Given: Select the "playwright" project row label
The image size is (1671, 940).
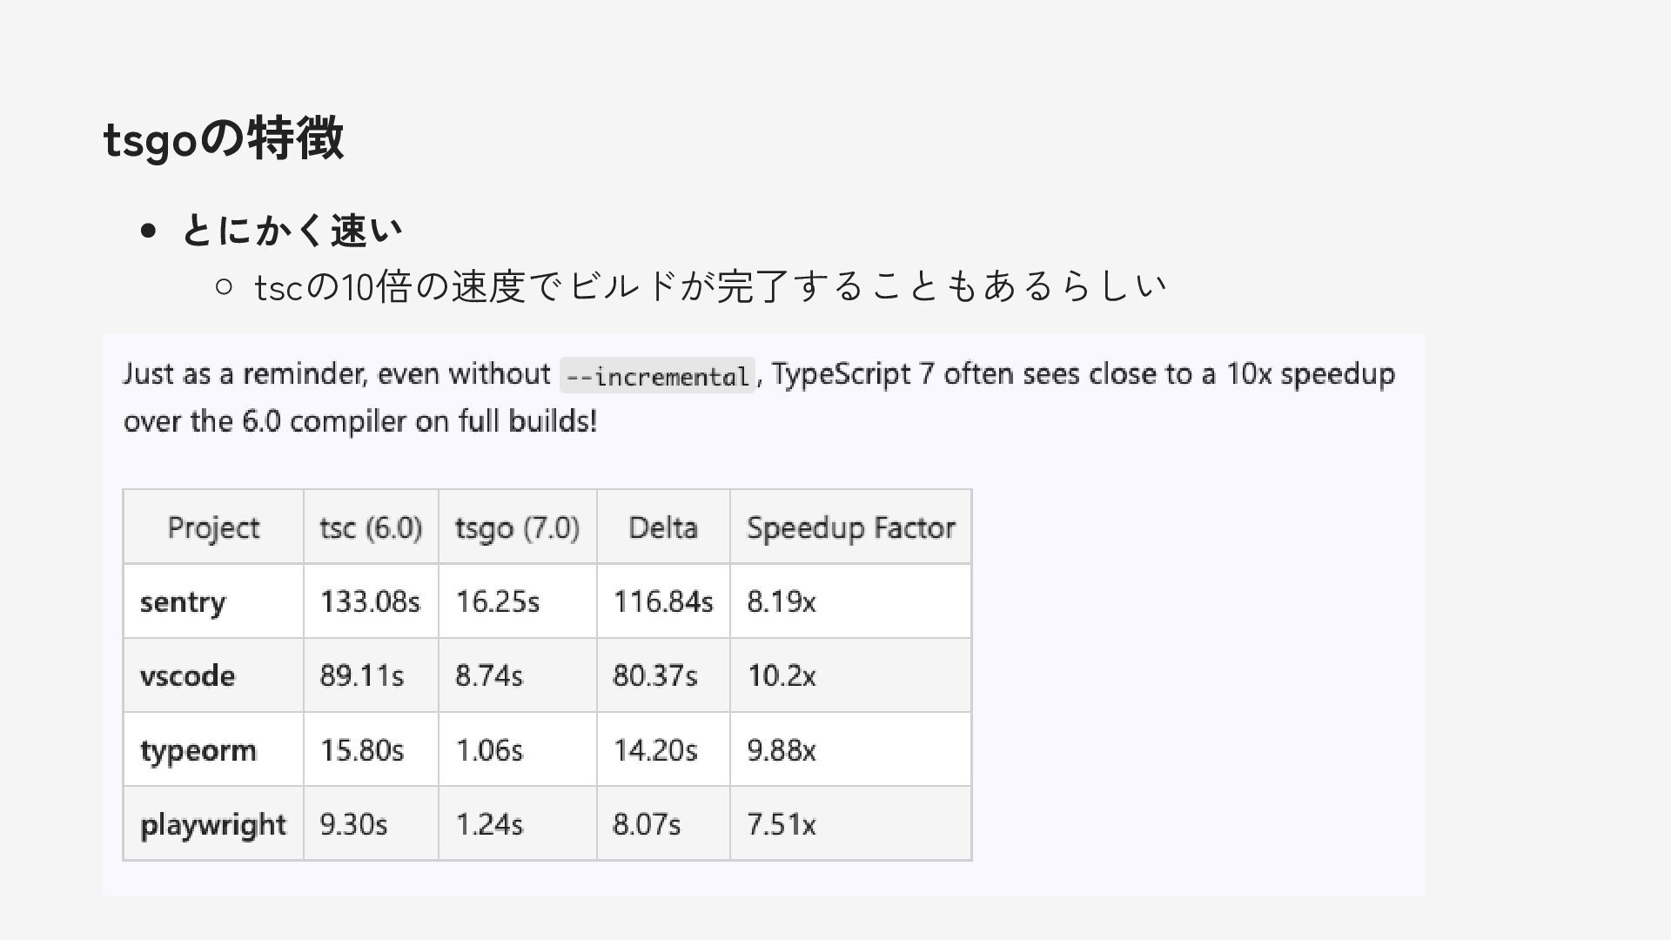Looking at the screenshot, I should [x=213, y=824].
